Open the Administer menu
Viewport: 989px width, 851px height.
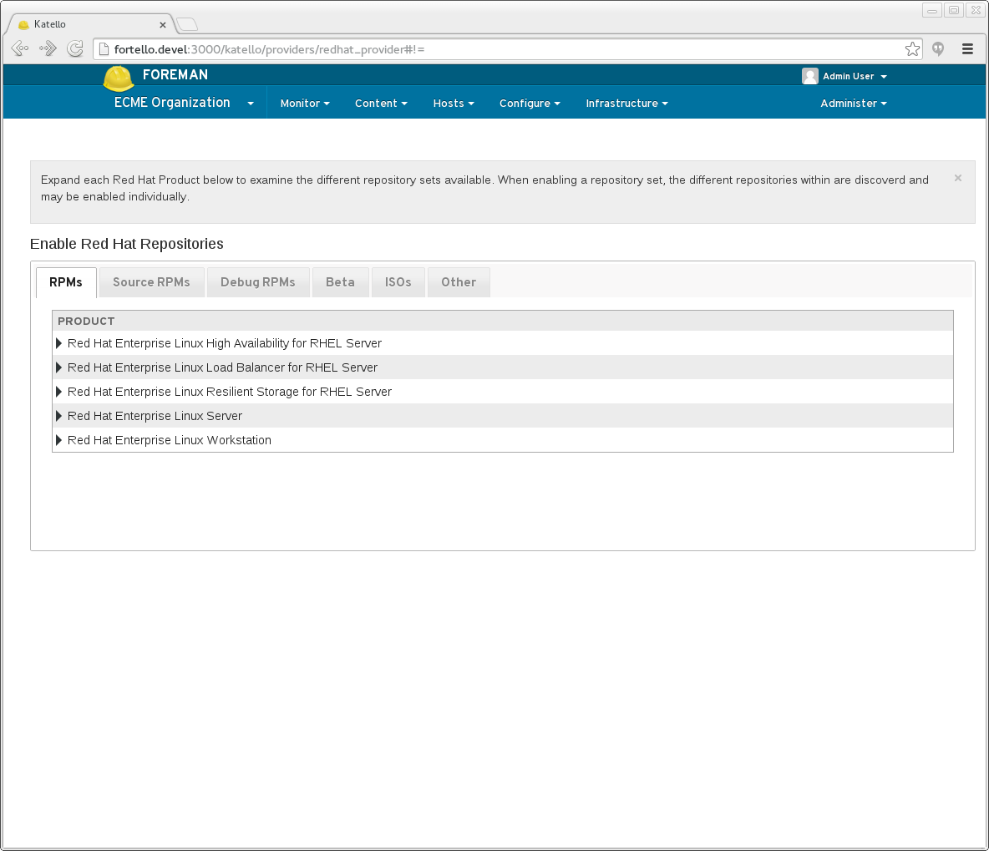point(854,104)
